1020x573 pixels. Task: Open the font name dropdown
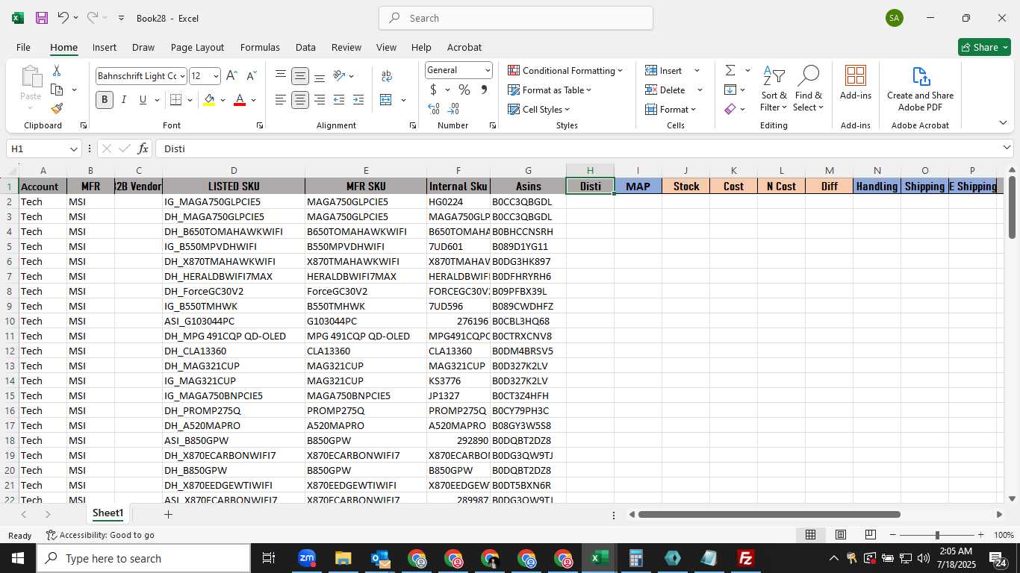(181, 76)
